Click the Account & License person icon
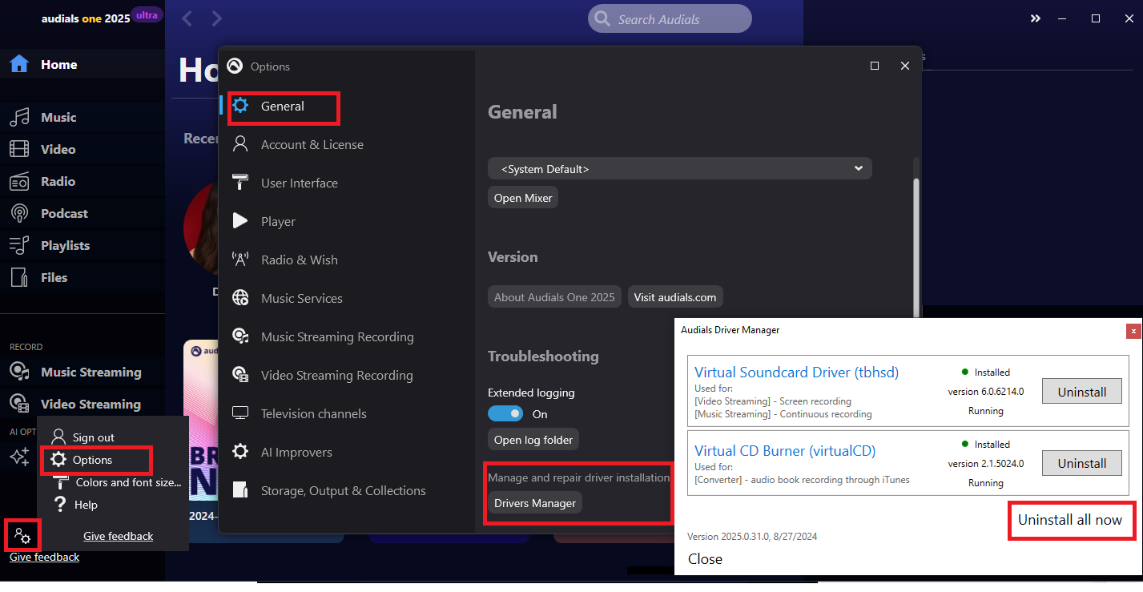Image resolution: width=1143 pixels, height=592 pixels. pos(240,144)
